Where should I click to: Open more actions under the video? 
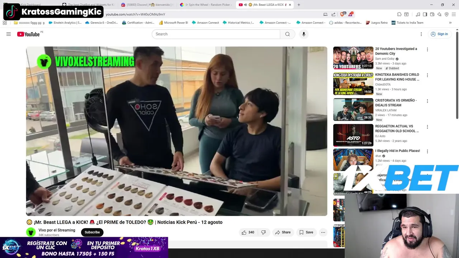tap(323, 232)
